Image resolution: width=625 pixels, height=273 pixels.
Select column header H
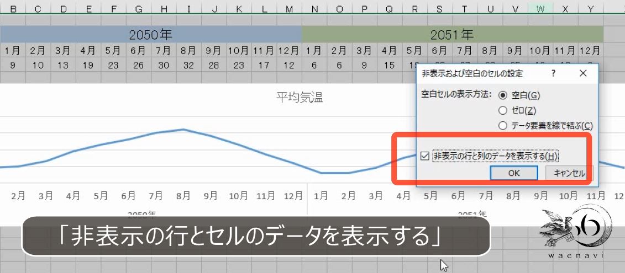(164, 9)
